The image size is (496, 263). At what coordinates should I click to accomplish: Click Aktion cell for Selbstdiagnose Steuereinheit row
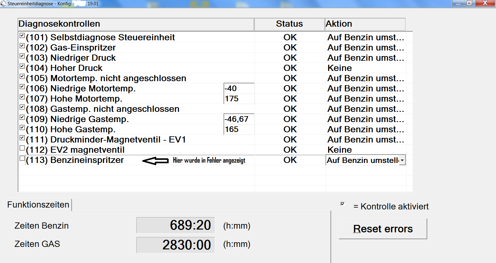[x=366, y=37]
